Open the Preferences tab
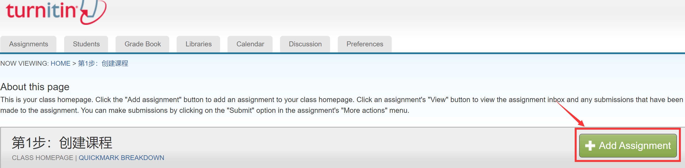This screenshot has width=685, height=168. 365,44
